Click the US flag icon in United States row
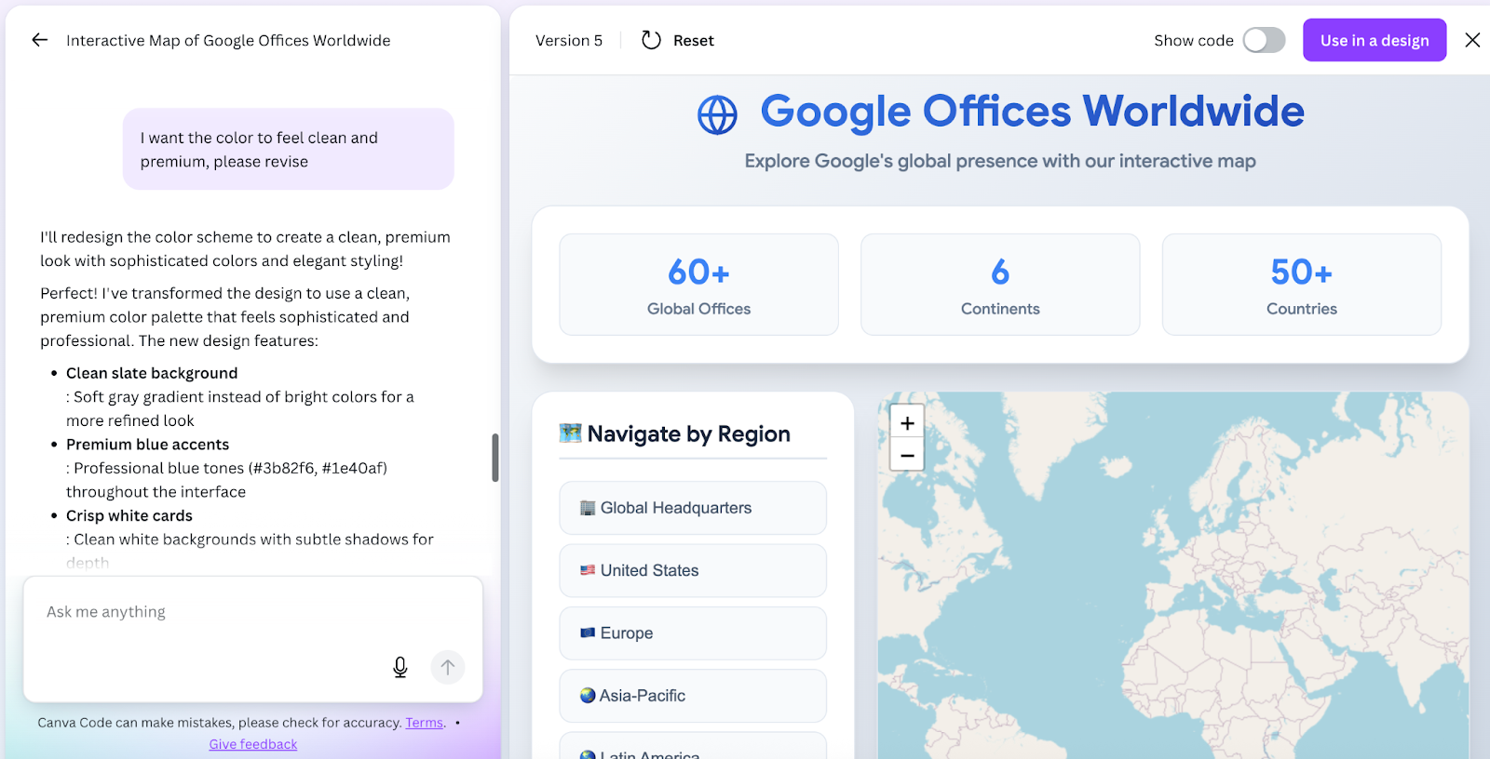Screen dimensions: 1490x759 (588, 570)
